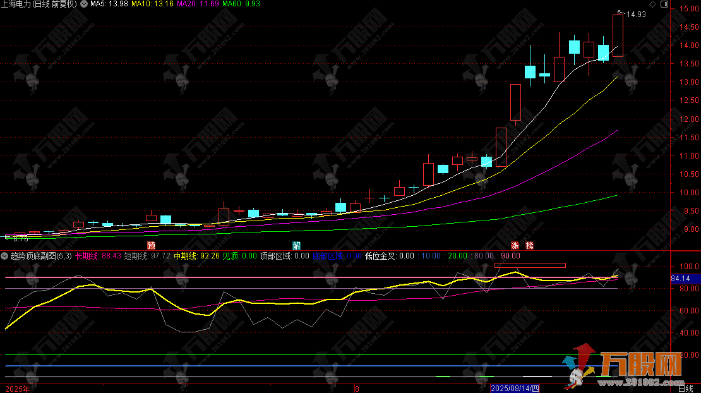Click the 底部区域 readout in blue
This screenshot has height=393, width=701.
pyautogui.click(x=337, y=256)
